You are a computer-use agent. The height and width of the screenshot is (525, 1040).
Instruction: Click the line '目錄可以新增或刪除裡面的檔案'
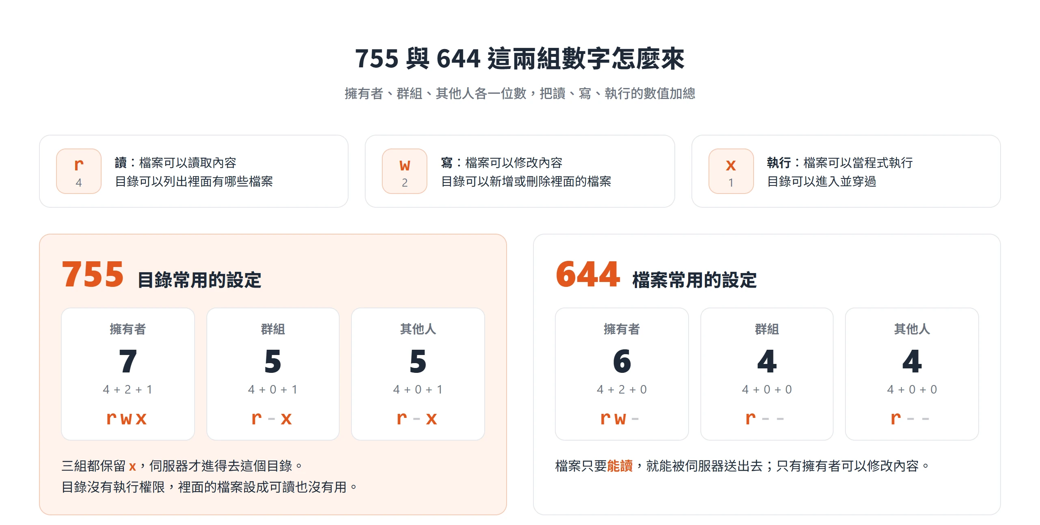(526, 181)
